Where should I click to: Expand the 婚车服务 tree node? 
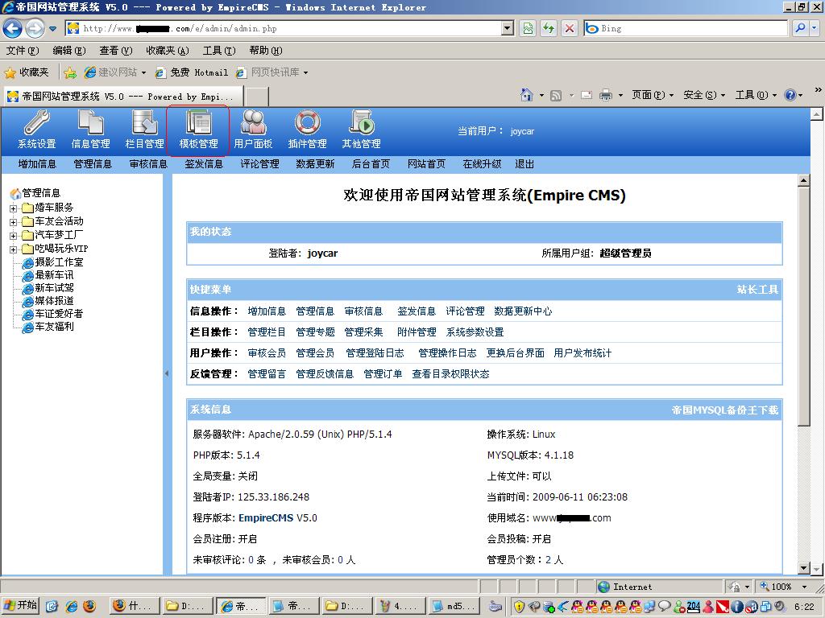[14, 208]
